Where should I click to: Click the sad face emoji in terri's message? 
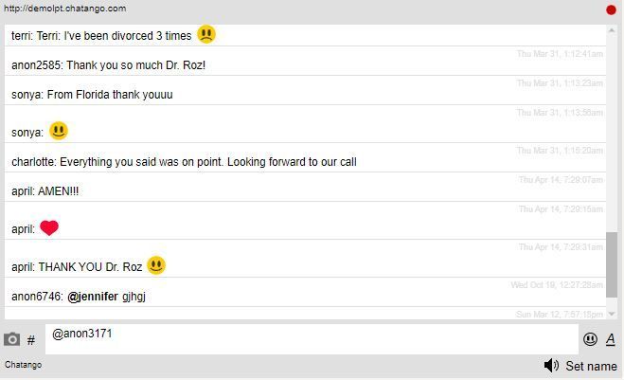click(206, 34)
